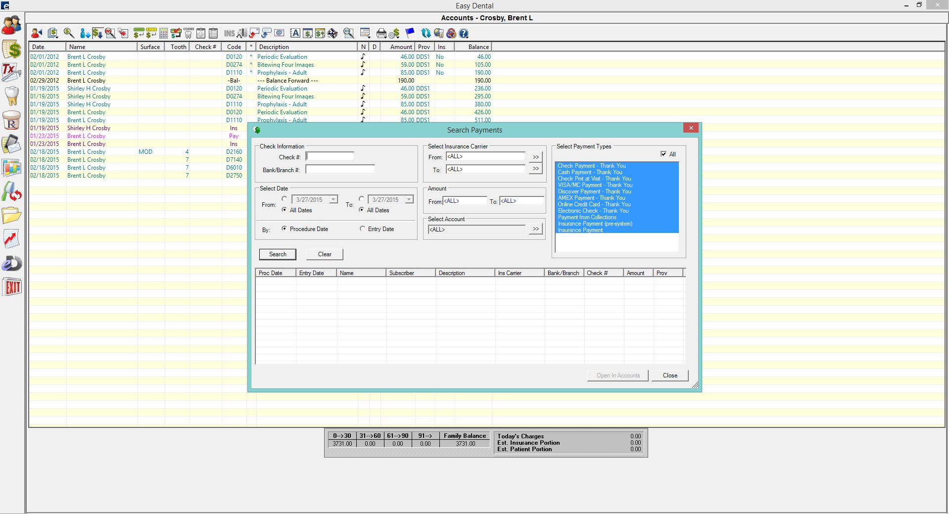Click the printer toolbar icon

(x=381, y=33)
